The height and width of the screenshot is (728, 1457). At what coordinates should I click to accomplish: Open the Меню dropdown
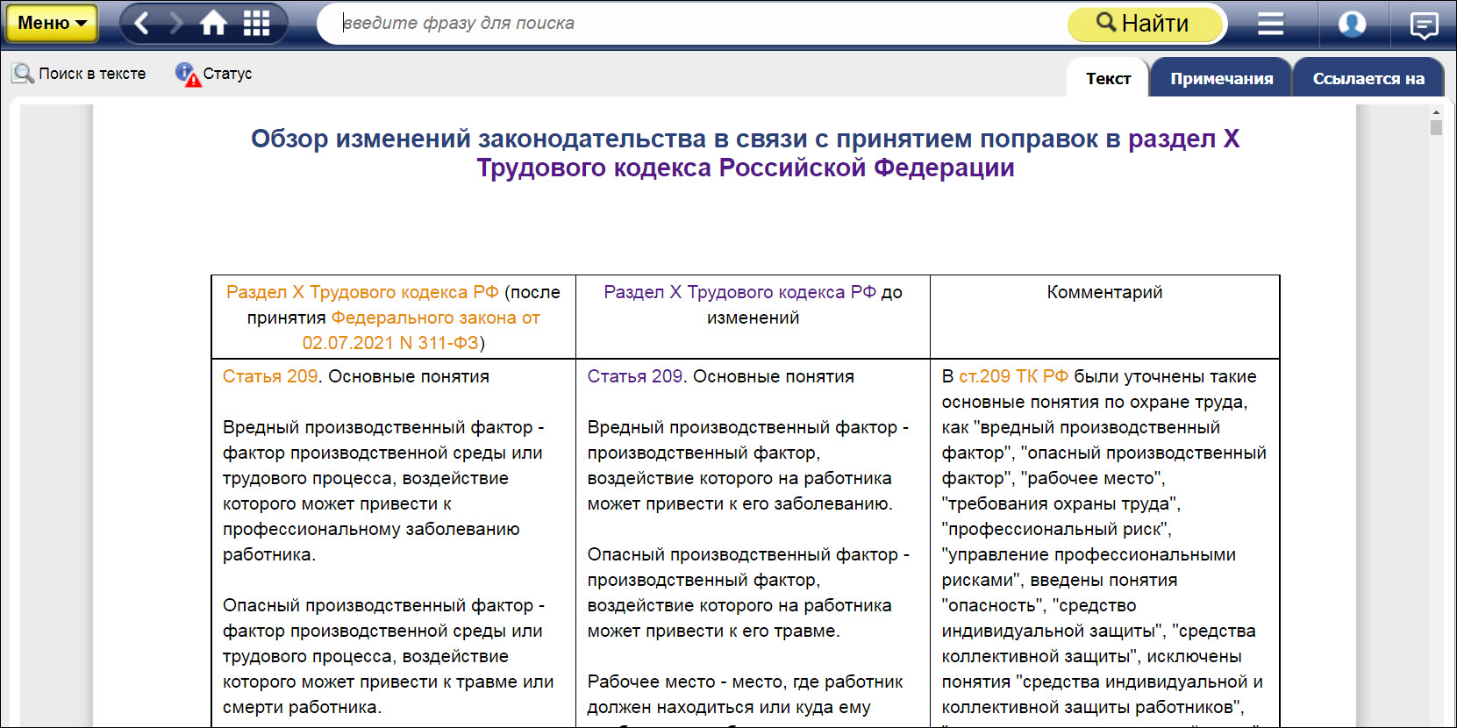[52, 24]
